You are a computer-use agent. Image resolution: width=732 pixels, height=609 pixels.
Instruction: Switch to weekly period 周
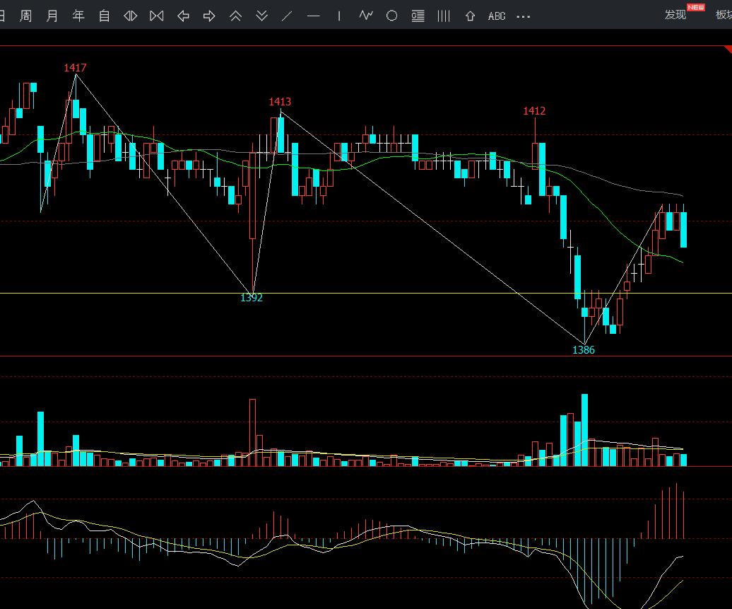25,16
